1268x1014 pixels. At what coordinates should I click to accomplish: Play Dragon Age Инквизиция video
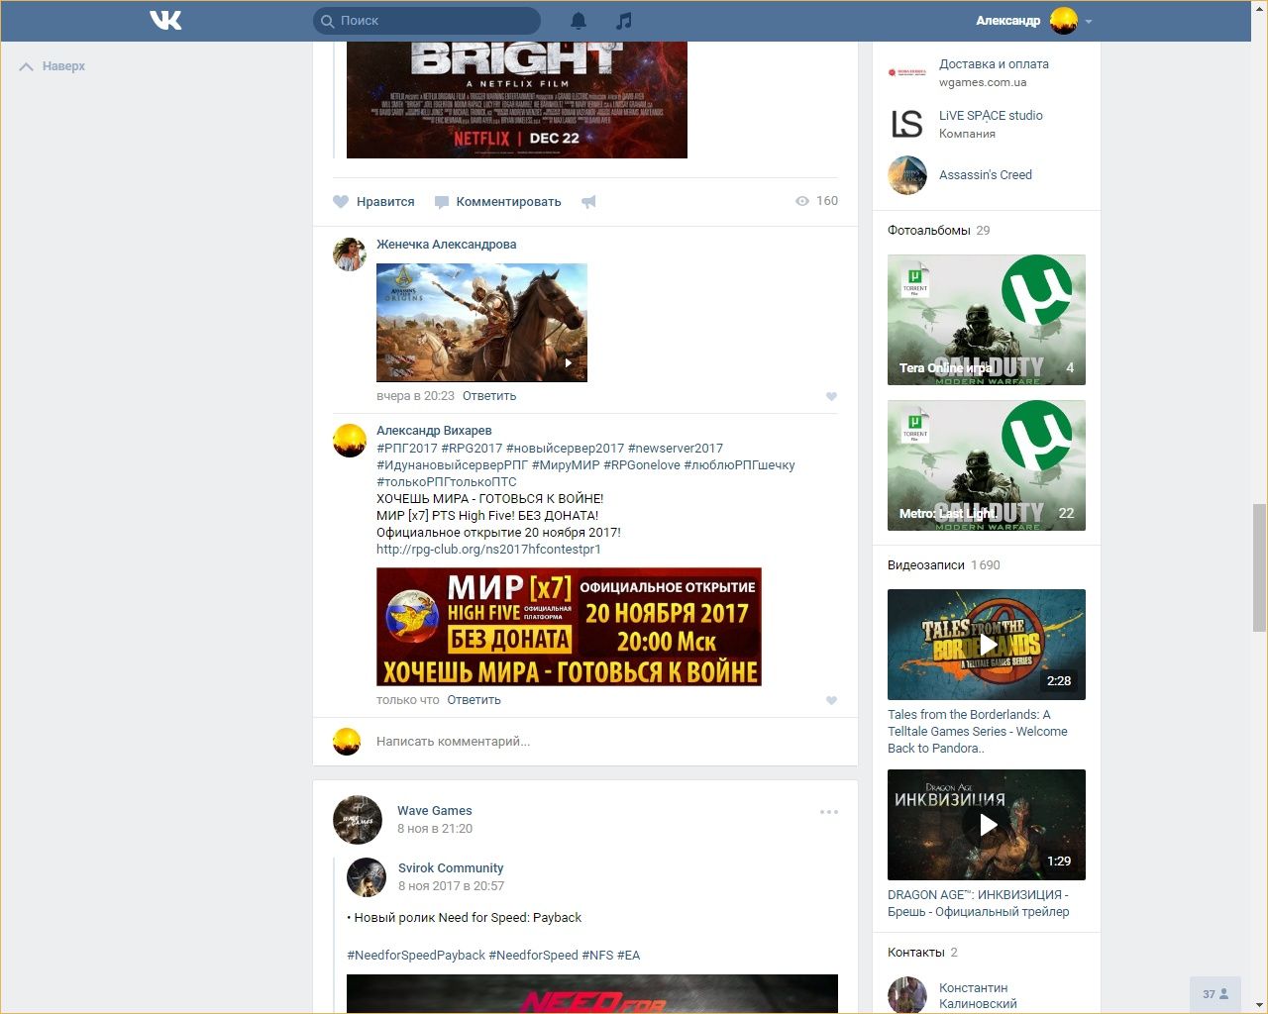point(987,825)
